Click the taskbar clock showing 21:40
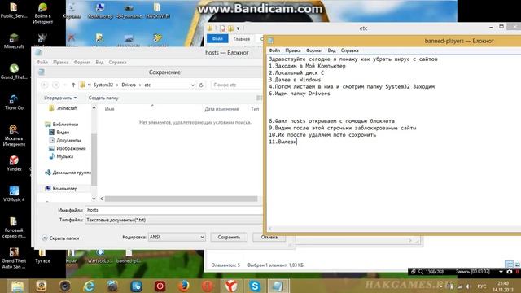This screenshot has height=293, width=521. click(x=503, y=286)
